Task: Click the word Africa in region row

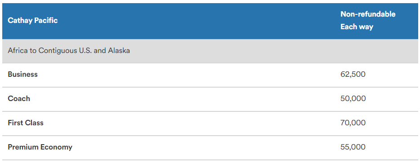Action: pos(18,51)
